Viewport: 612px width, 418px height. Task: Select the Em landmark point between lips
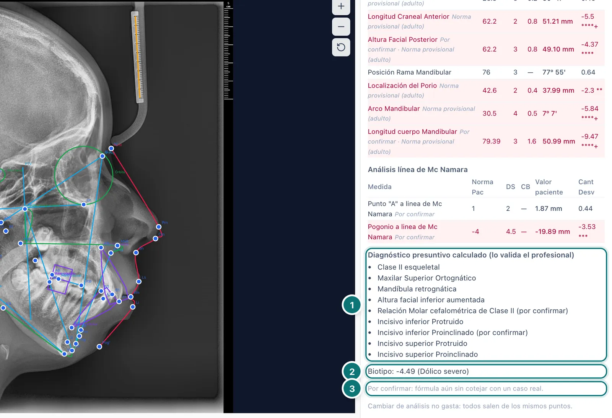pyautogui.click(x=131, y=297)
